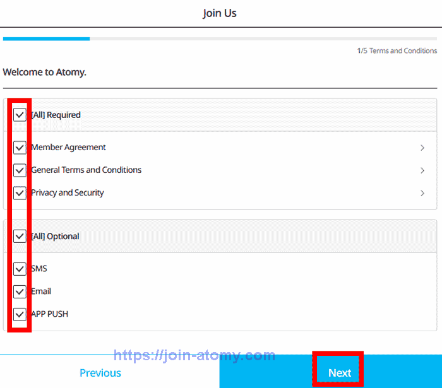This screenshot has width=442, height=388.
Task: Disable the APP PUSH checkbox
Action: point(20,314)
